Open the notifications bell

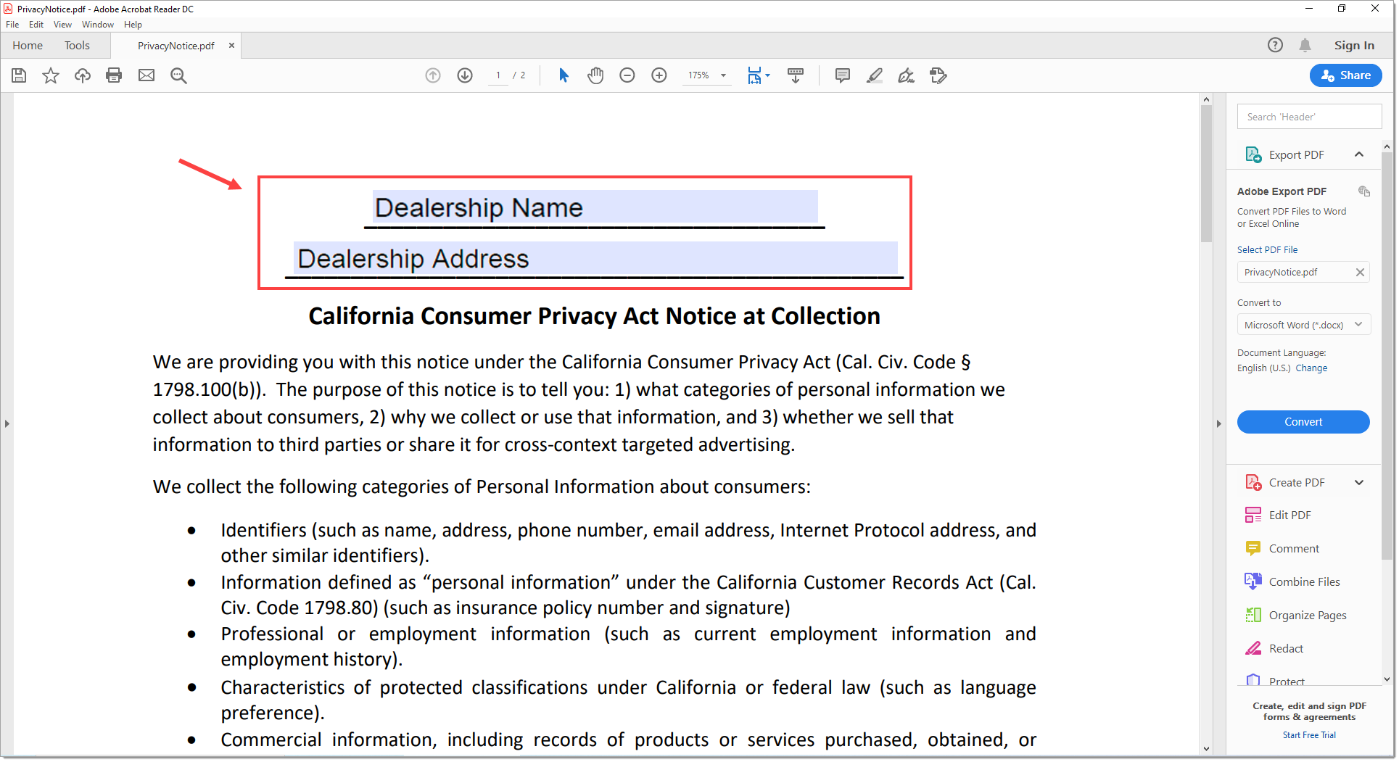point(1305,45)
